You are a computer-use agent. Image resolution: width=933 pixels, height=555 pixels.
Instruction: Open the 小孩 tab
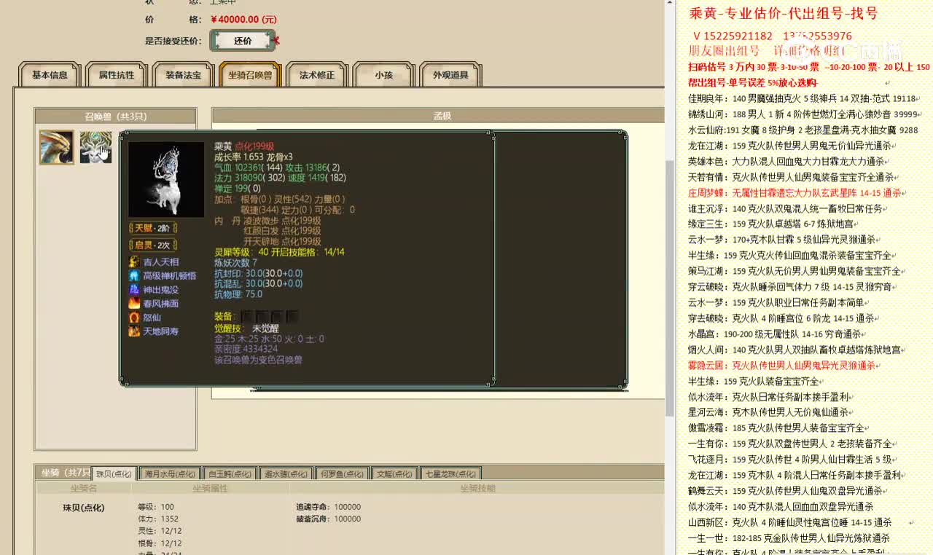point(384,75)
